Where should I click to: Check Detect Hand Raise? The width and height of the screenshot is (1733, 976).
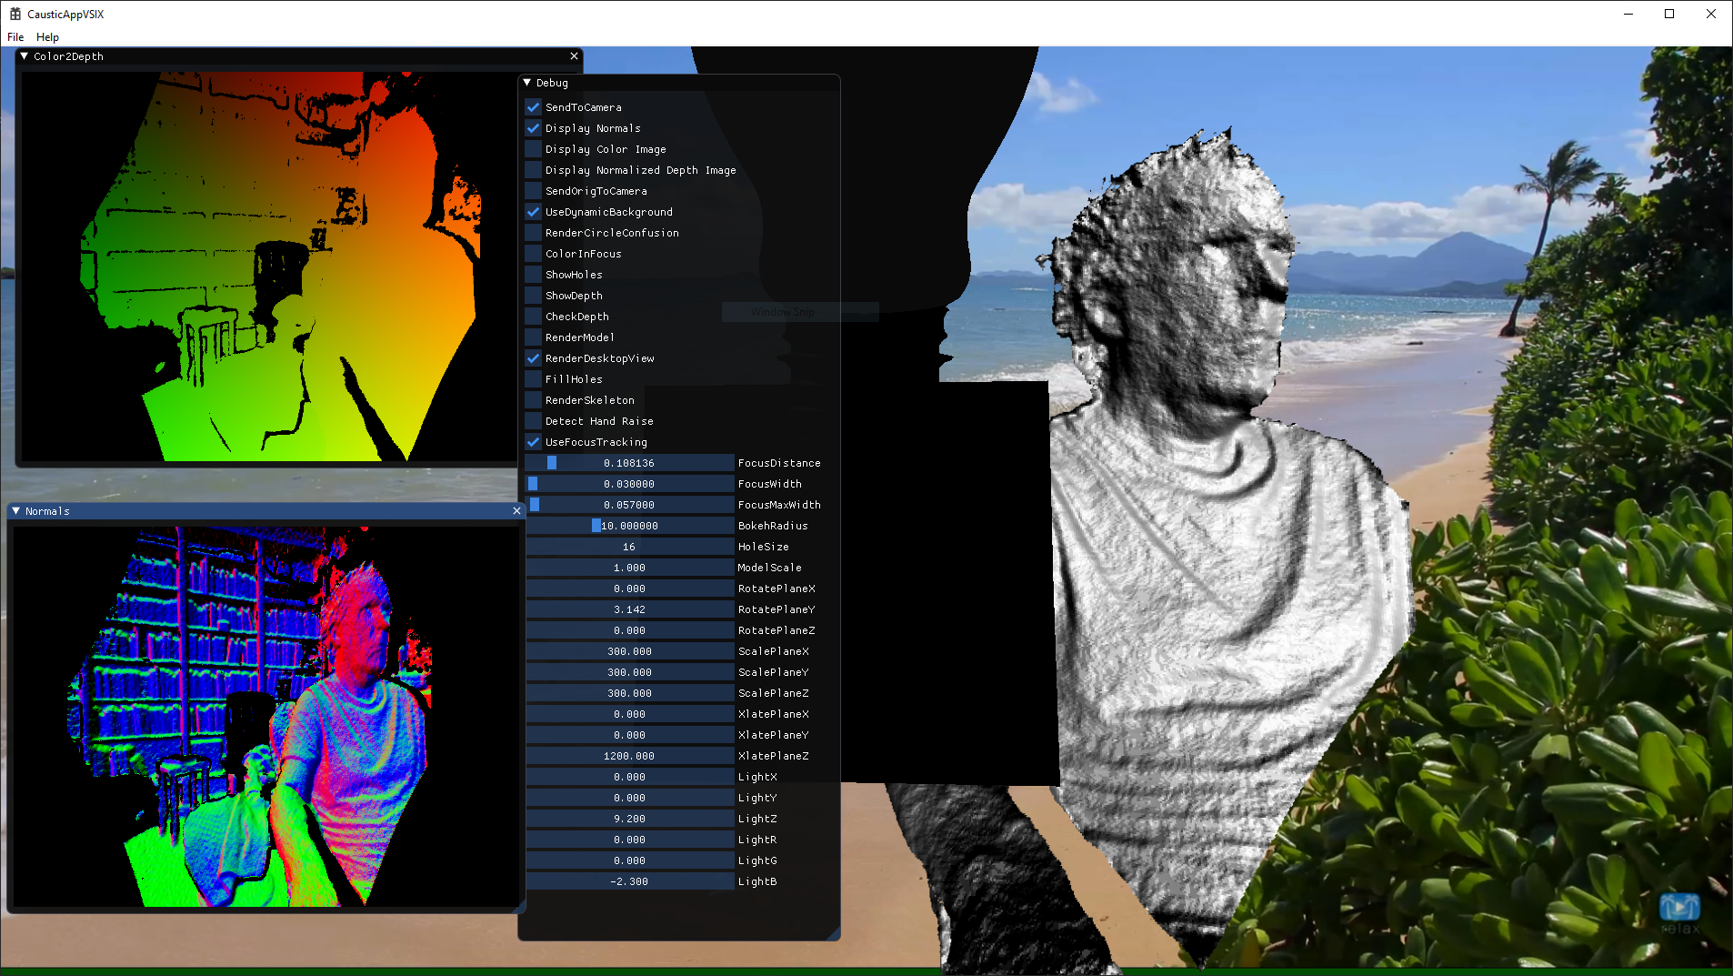(534, 421)
